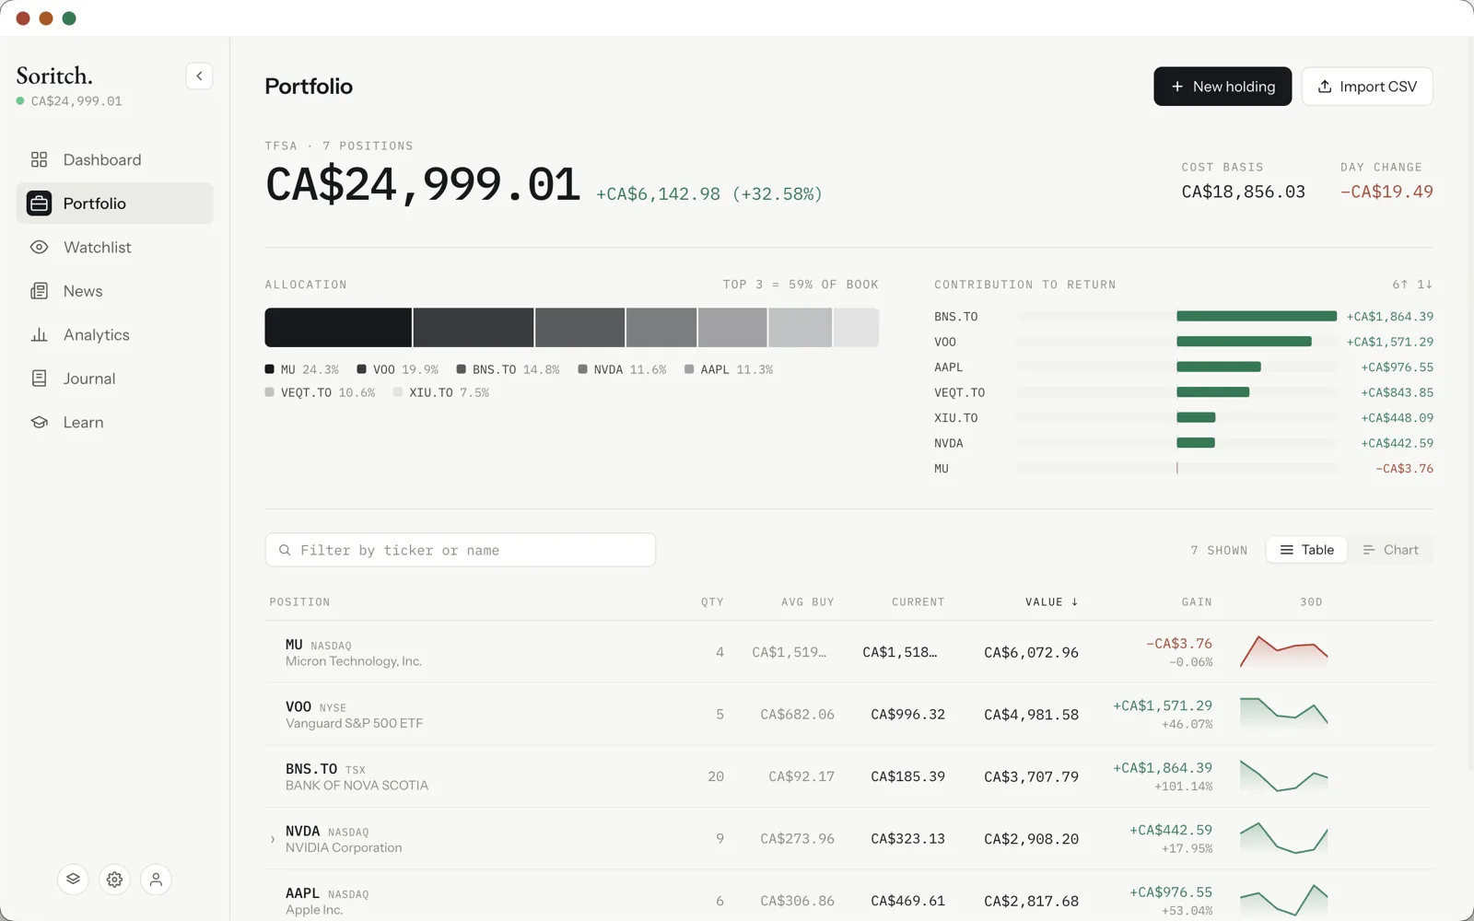The image size is (1474, 921).
Task: Click the NVDA 30-day sparkline
Action: click(x=1283, y=837)
